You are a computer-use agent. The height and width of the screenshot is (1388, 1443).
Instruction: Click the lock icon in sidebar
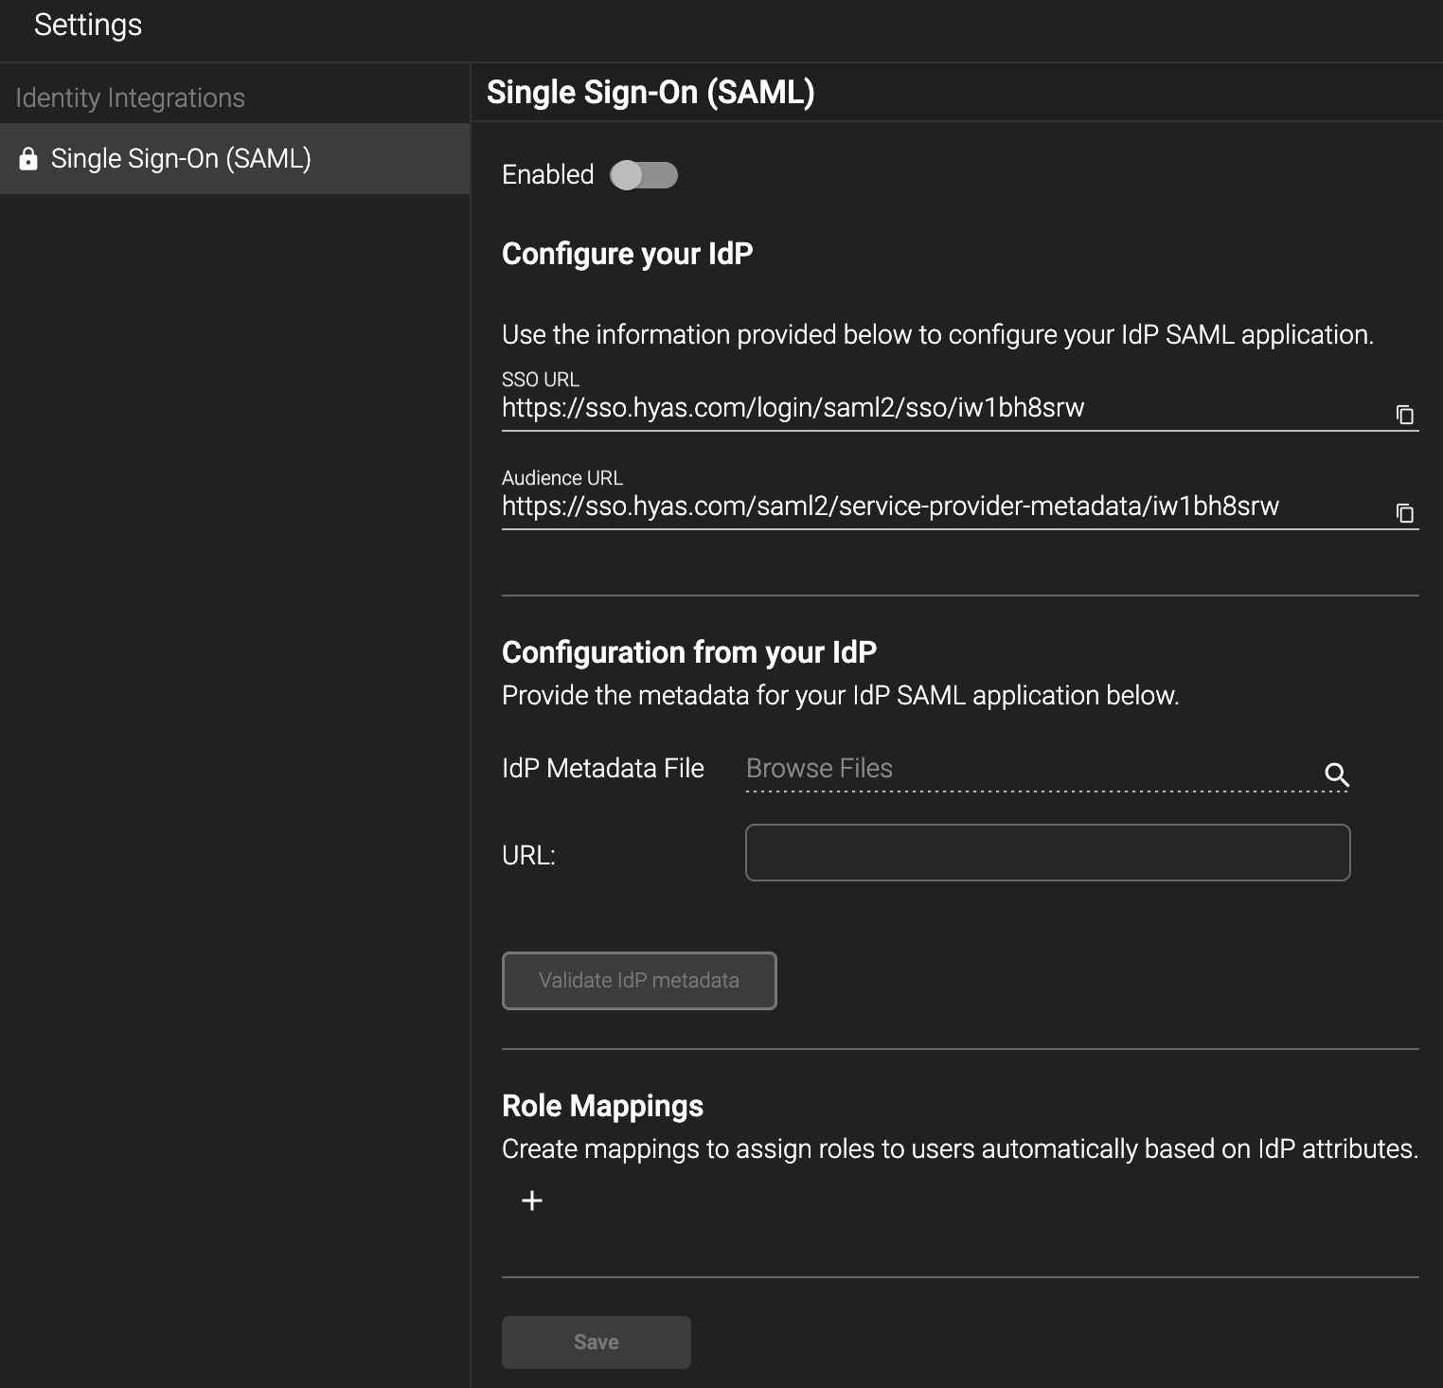[28, 159]
